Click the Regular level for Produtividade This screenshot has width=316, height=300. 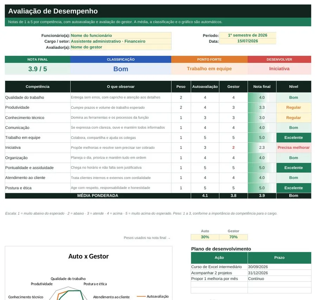tap(294, 107)
